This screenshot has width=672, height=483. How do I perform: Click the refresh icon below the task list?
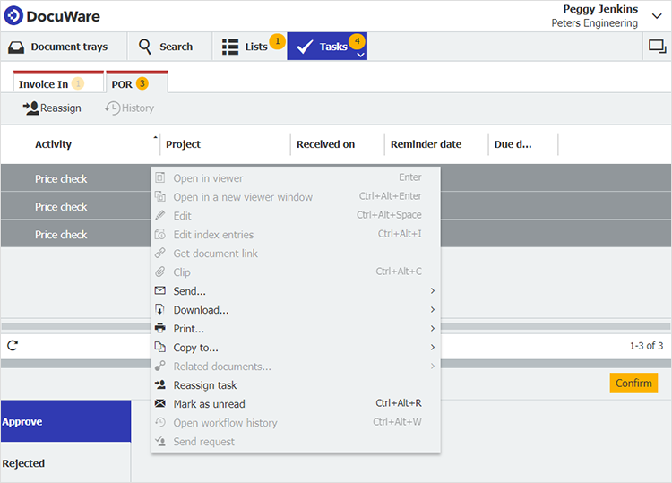point(13,345)
